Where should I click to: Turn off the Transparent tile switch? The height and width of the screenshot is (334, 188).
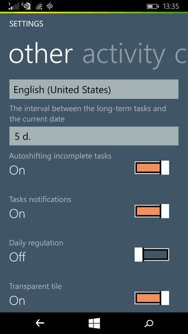152,298
